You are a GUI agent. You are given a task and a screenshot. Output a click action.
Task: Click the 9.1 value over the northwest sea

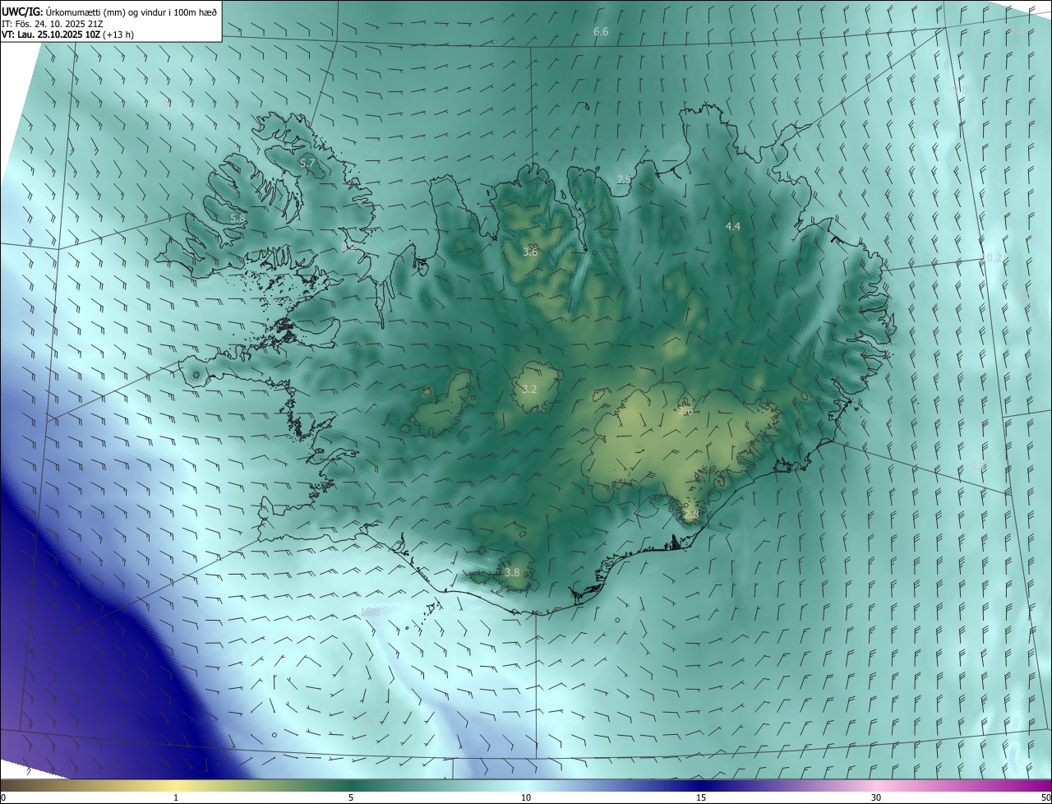point(169,105)
